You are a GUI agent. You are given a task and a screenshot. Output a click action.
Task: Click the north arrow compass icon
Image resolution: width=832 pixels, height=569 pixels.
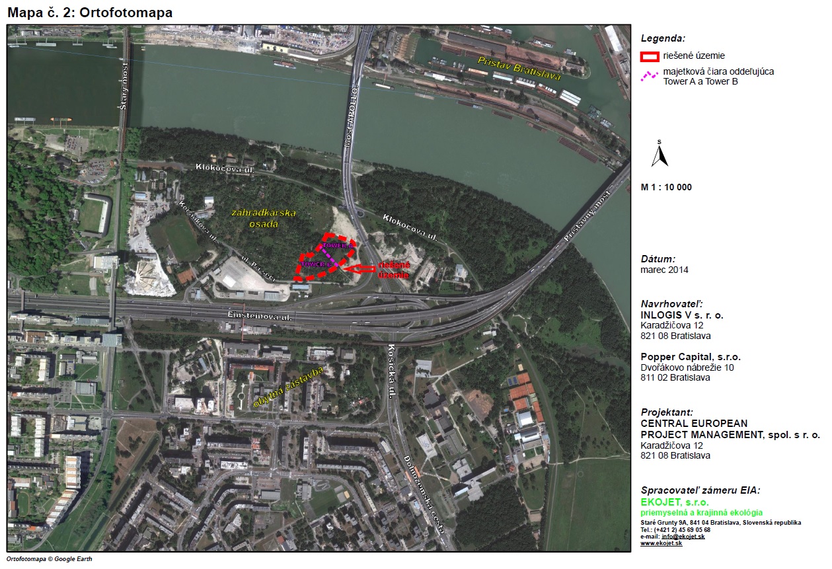660,155
